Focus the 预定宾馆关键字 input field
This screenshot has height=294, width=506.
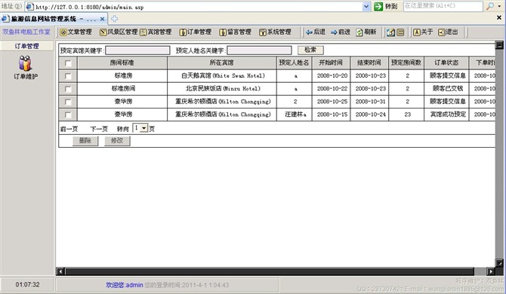[x=137, y=51]
